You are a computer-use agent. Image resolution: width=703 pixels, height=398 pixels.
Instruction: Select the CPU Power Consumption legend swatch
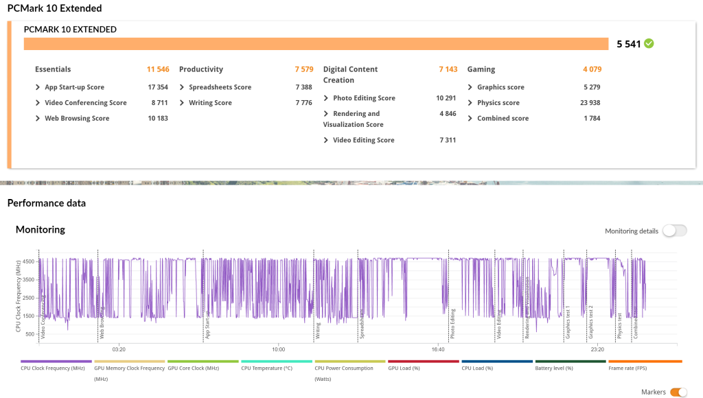point(350,361)
